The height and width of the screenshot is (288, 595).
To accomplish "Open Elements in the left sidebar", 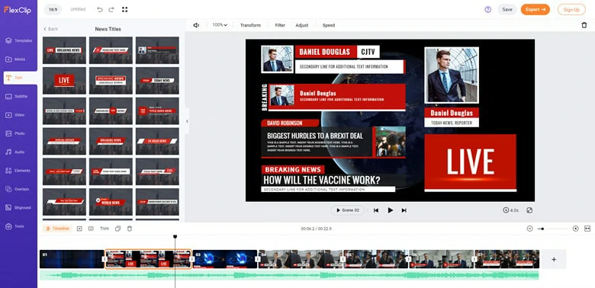I will click(18, 171).
